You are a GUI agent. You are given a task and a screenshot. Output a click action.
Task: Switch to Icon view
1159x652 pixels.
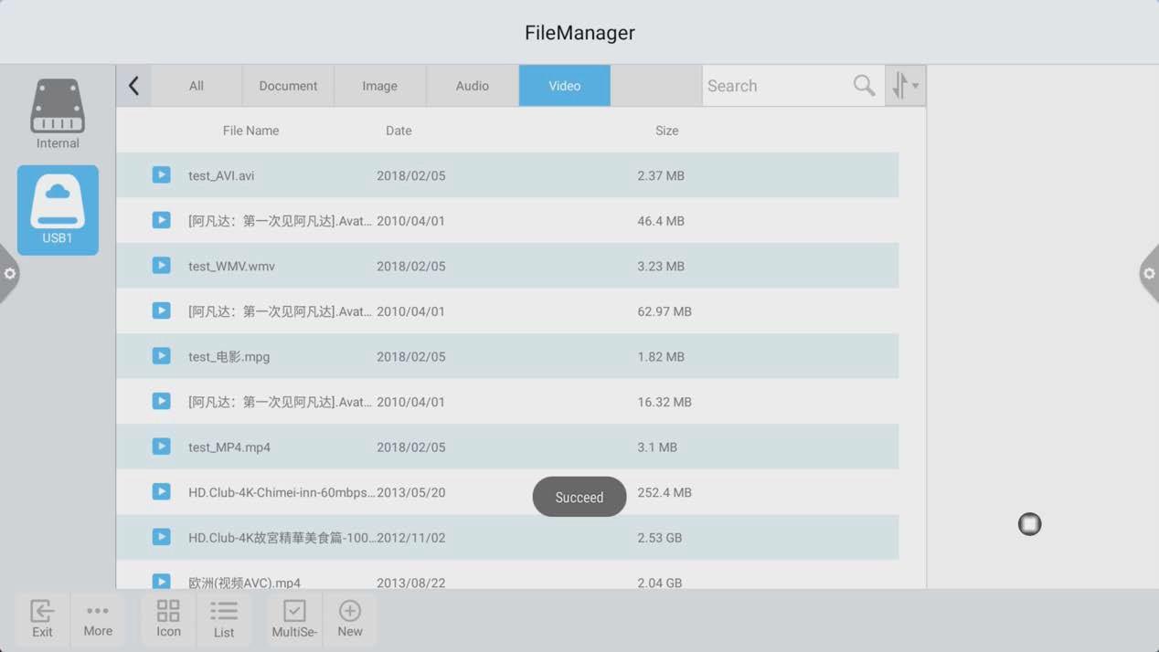point(168,618)
